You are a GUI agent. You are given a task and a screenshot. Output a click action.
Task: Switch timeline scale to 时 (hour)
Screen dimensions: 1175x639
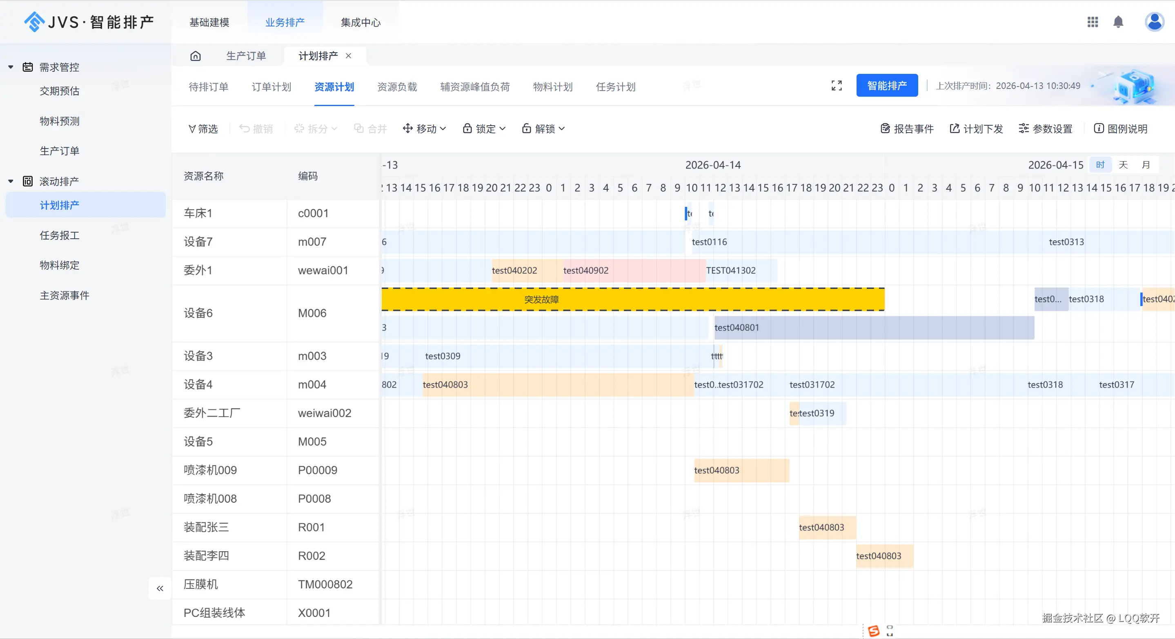(1100, 165)
